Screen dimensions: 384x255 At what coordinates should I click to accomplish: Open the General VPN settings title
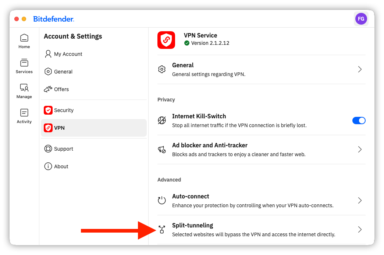click(x=183, y=65)
